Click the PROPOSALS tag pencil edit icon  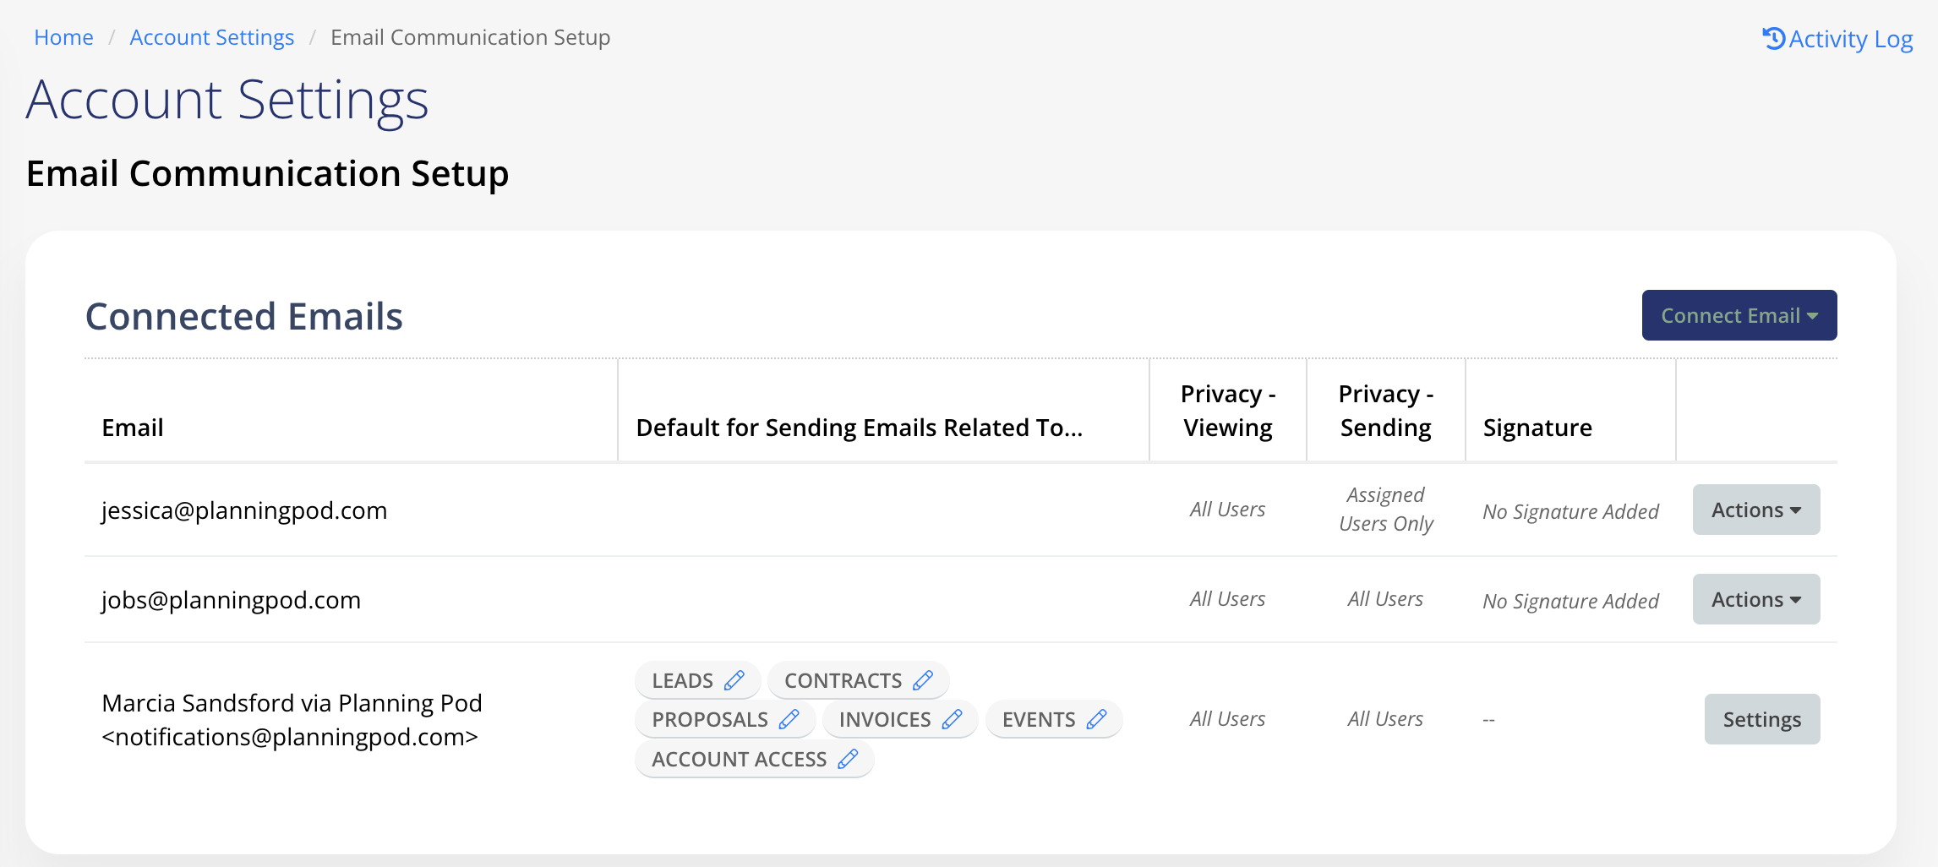pos(789,719)
